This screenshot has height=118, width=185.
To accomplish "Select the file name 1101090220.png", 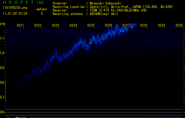I will [15, 8].
